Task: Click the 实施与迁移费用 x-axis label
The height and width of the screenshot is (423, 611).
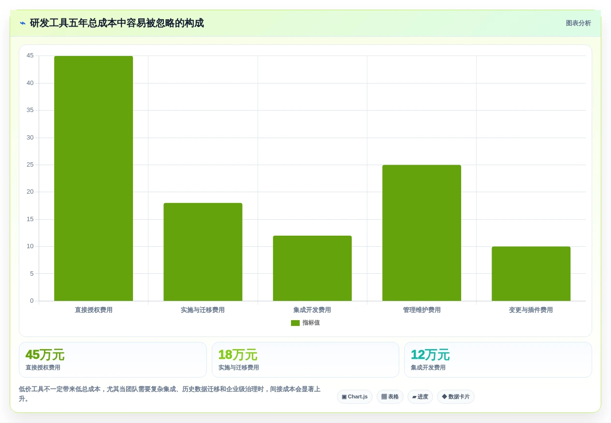Action: click(203, 310)
